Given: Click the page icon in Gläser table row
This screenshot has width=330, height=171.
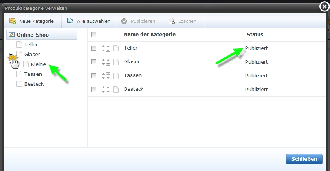Looking at the screenshot, I should (x=116, y=62).
